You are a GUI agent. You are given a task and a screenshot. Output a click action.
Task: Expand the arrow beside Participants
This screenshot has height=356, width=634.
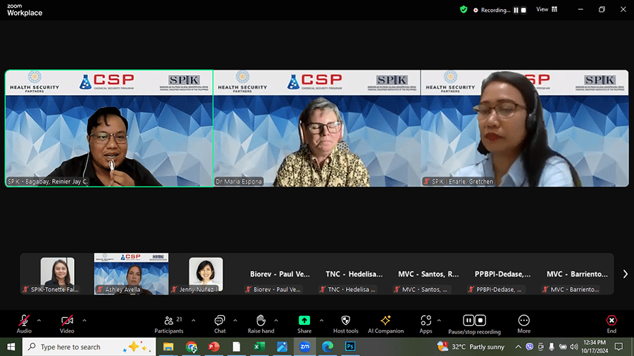coord(193,321)
